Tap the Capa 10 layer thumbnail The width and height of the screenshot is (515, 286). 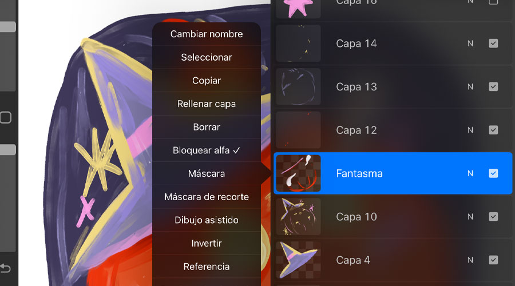tap(298, 217)
